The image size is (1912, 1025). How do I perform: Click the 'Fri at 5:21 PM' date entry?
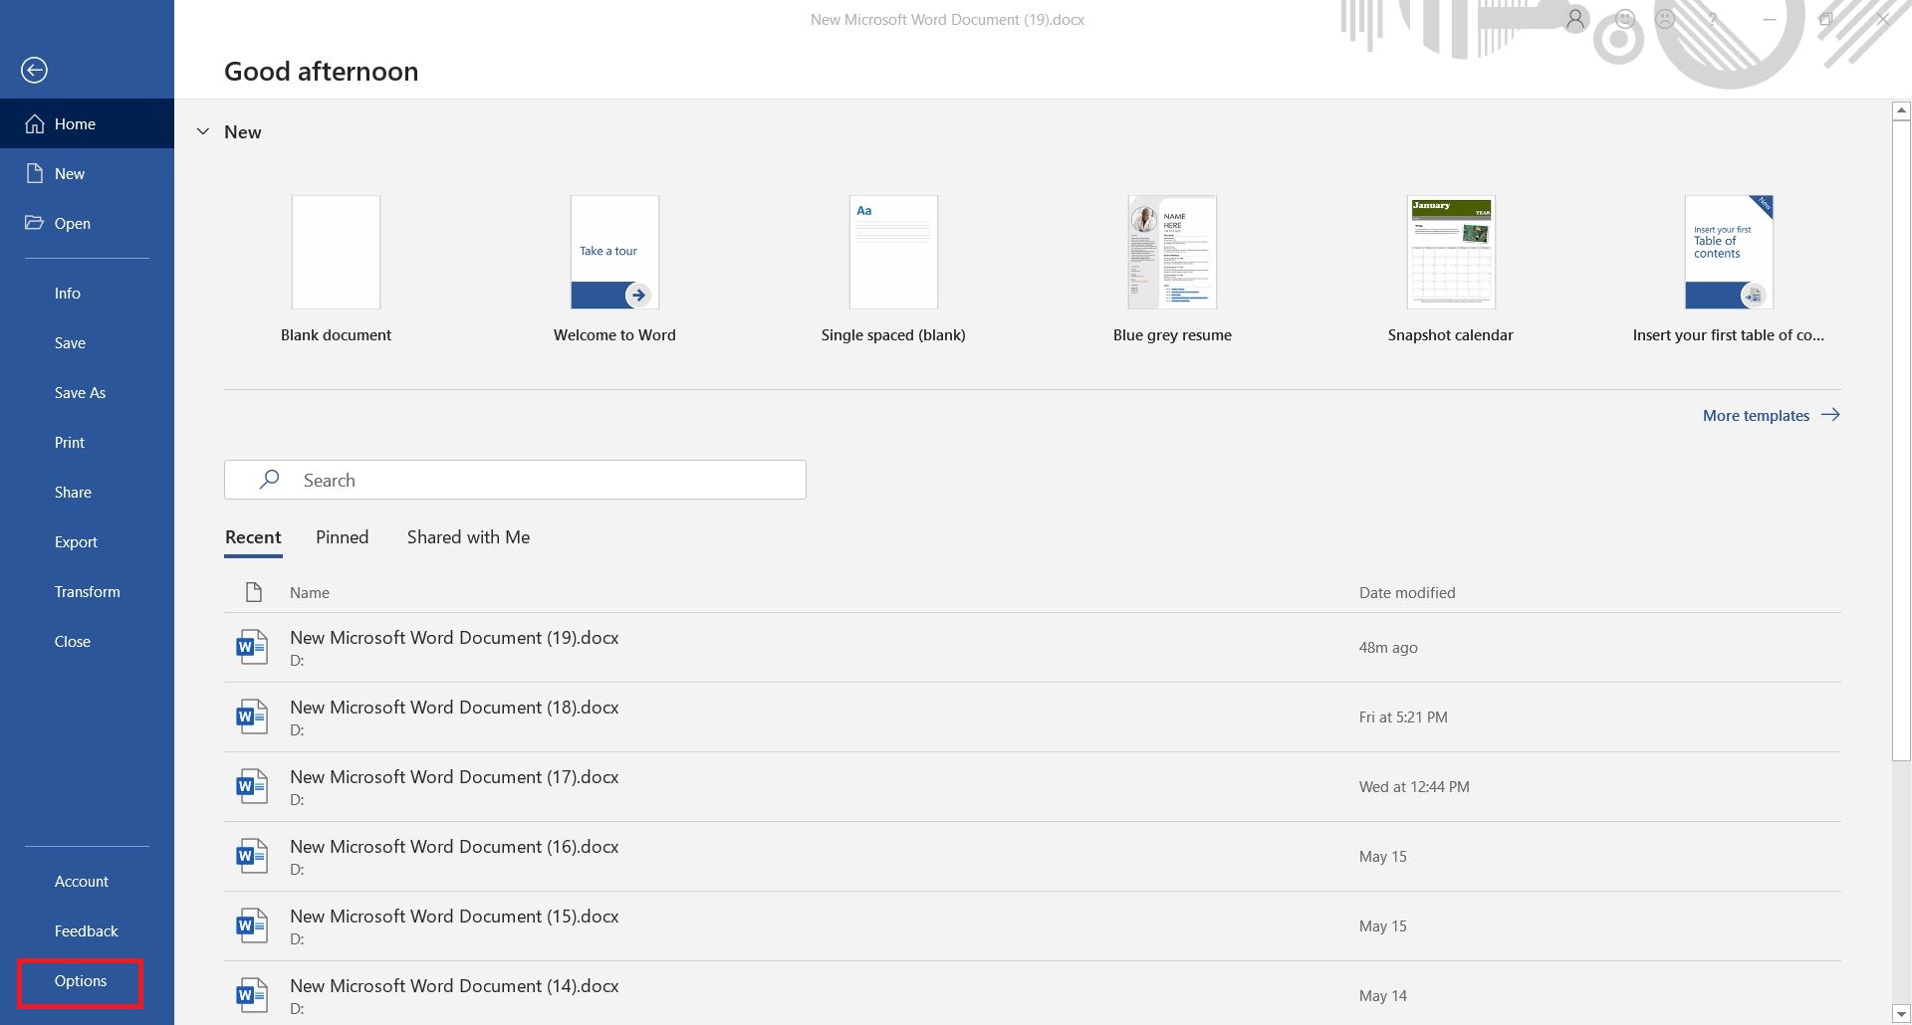(x=1403, y=717)
